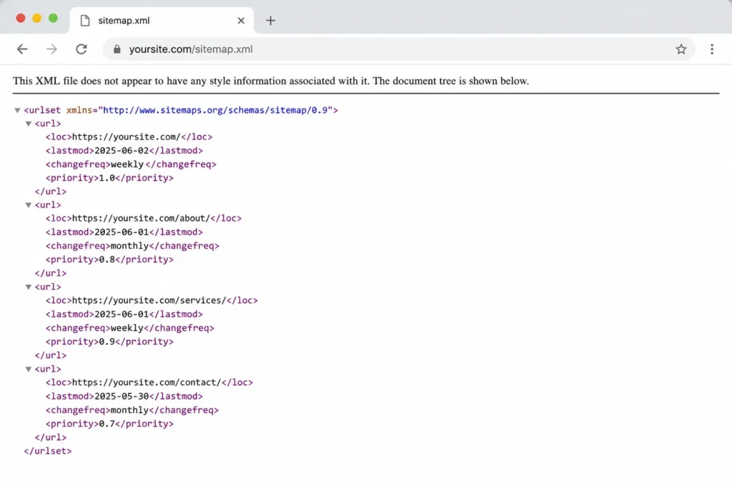
Task: Close the sitemap.xml tab
Action: pos(241,21)
